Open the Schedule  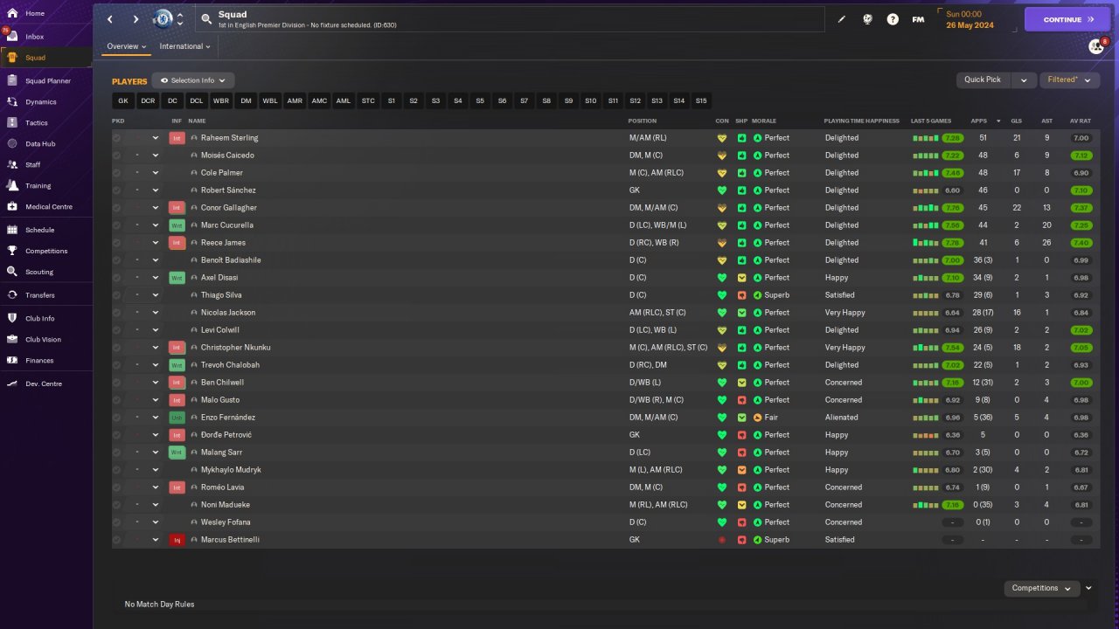tap(45, 230)
